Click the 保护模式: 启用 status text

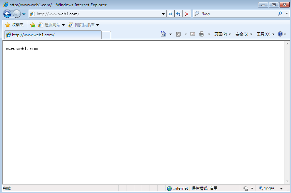tap(204, 188)
